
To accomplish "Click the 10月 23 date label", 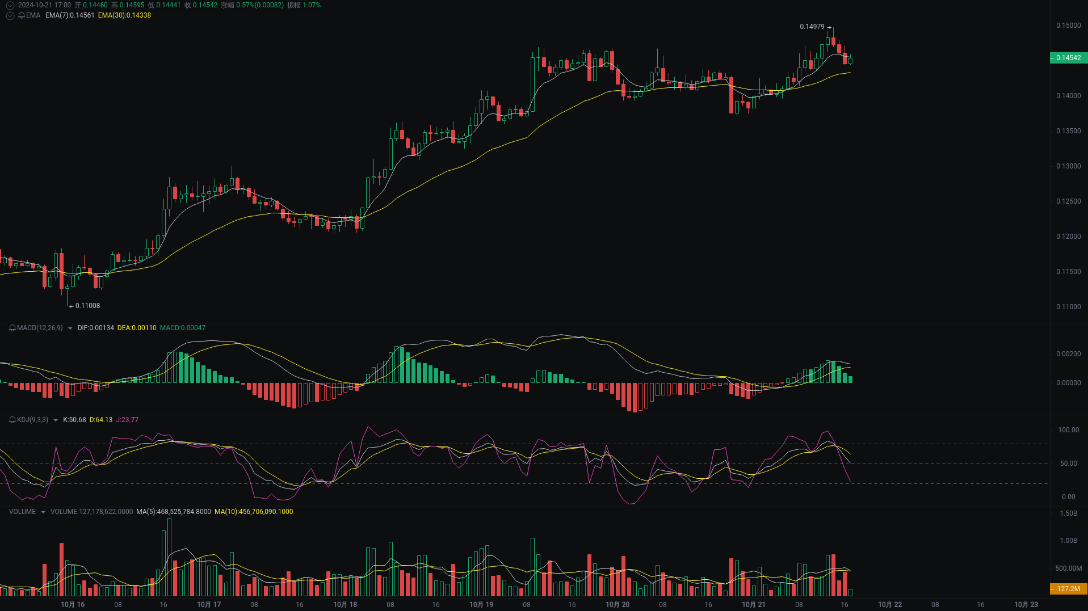I will point(1026,605).
